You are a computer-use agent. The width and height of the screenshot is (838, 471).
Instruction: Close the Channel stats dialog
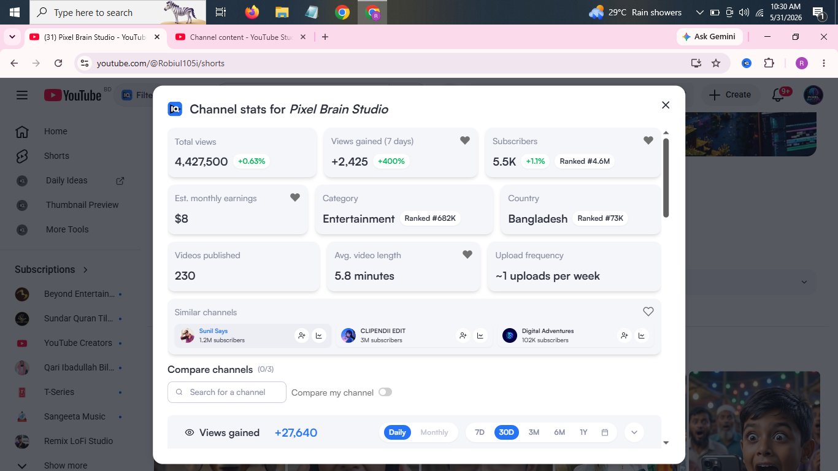[666, 105]
